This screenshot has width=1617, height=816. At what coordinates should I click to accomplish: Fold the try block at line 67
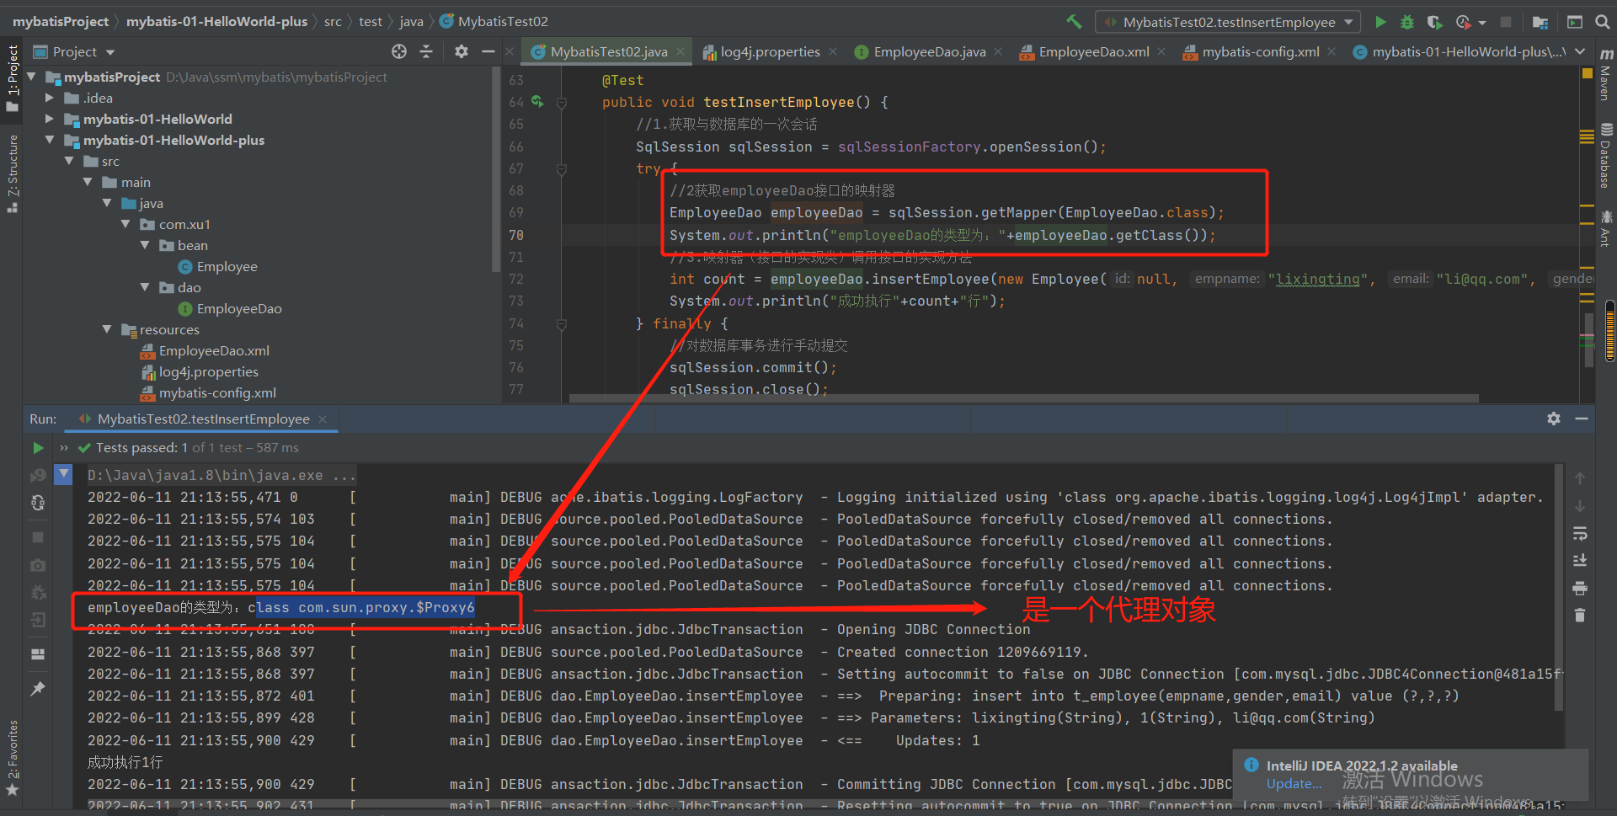(x=562, y=168)
